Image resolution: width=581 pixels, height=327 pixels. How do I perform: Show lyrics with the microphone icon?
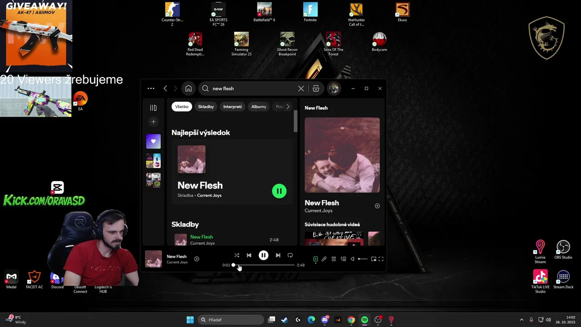click(324, 259)
